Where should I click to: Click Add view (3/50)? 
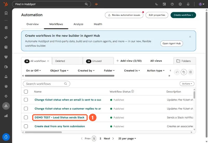point(129,61)
